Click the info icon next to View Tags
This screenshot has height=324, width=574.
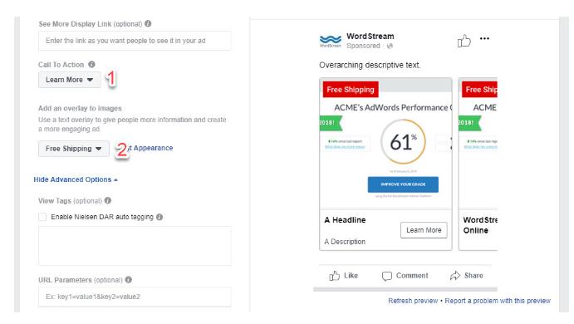coord(108,200)
